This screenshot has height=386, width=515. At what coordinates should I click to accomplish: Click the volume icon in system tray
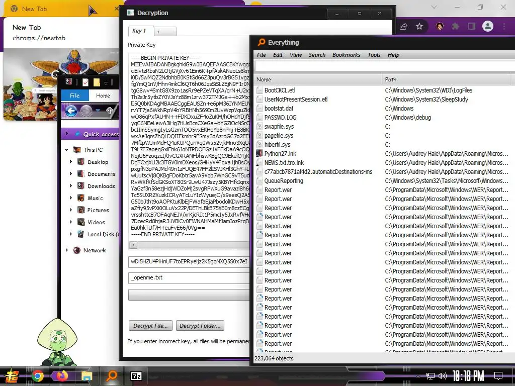pyautogui.click(x=443, y=376)
